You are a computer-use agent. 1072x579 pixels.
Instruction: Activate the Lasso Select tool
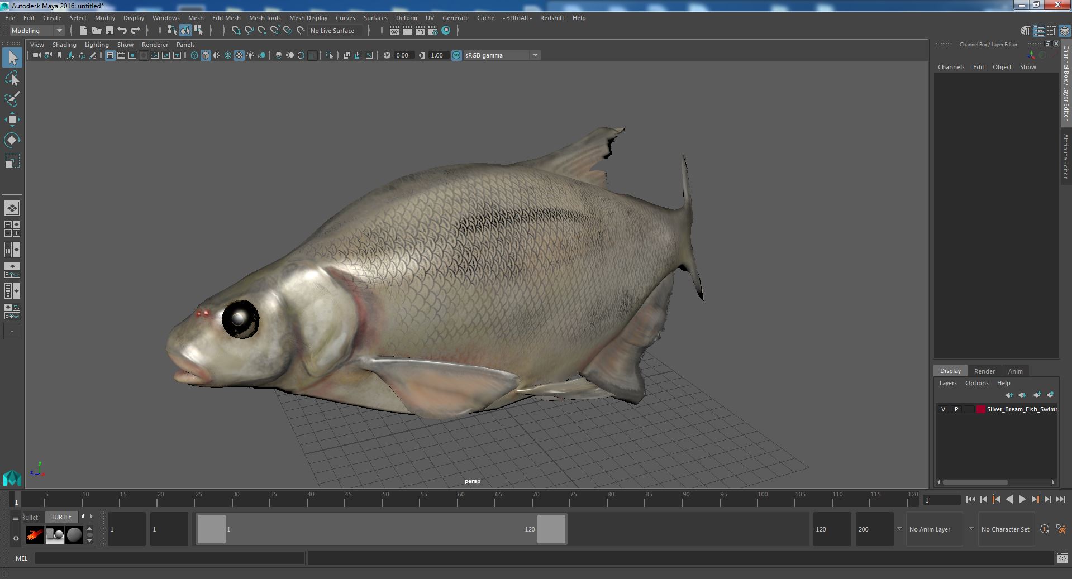[x=12, y=79]
